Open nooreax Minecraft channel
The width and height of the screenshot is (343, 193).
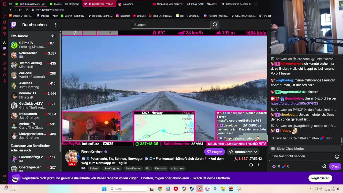click(33, 95)
